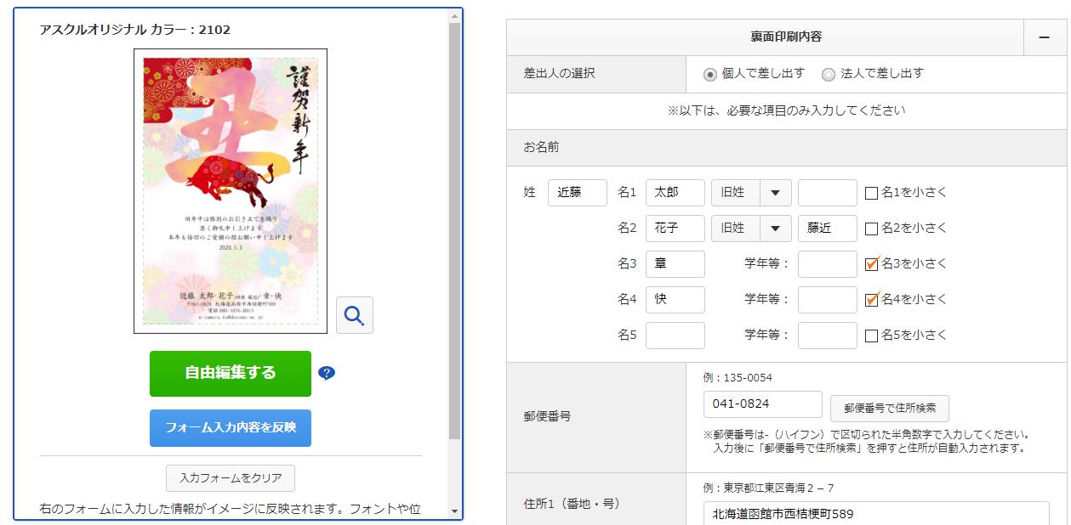Click フォーム入力内容を反映 button
Image resolution: width=1071 pixels, height=525 pixels.
click(x=231, y=427)
